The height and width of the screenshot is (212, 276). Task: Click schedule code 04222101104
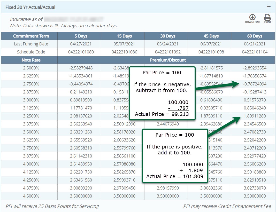point(255,52)
